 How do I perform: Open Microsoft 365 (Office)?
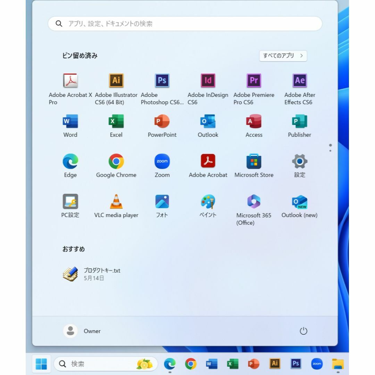tap(254, 210)
